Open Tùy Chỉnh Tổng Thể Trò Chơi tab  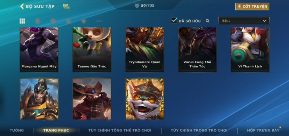click(120, 130)
